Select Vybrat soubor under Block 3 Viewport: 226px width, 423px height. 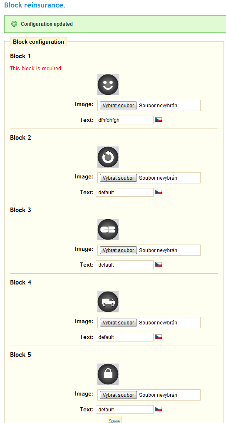118,250
